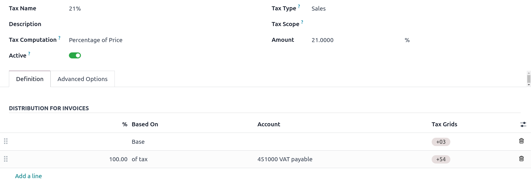Select the Definition tab
Image resolution: width=531 pixels, height=183 pixels.
tap(30, 79)
